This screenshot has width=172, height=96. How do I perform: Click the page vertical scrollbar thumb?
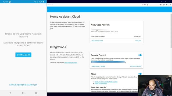[171, 31]
